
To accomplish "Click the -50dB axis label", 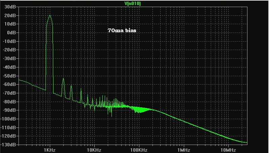I will [9, 76].
